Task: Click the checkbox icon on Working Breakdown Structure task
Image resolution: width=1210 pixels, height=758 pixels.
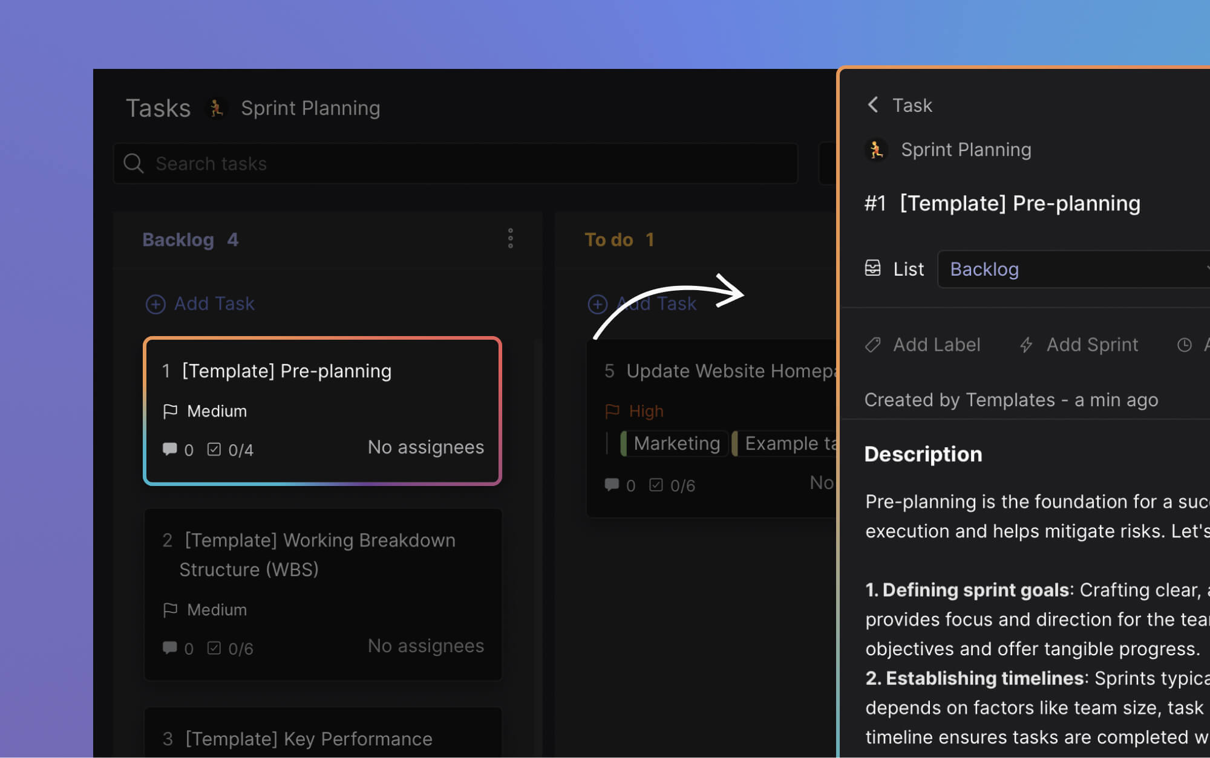Action: coord(214,647)
